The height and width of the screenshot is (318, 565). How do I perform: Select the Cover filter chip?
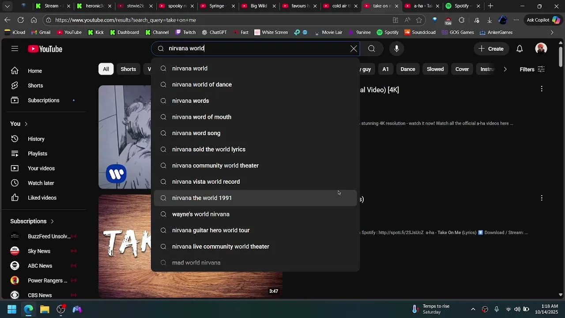click(462, 69)
